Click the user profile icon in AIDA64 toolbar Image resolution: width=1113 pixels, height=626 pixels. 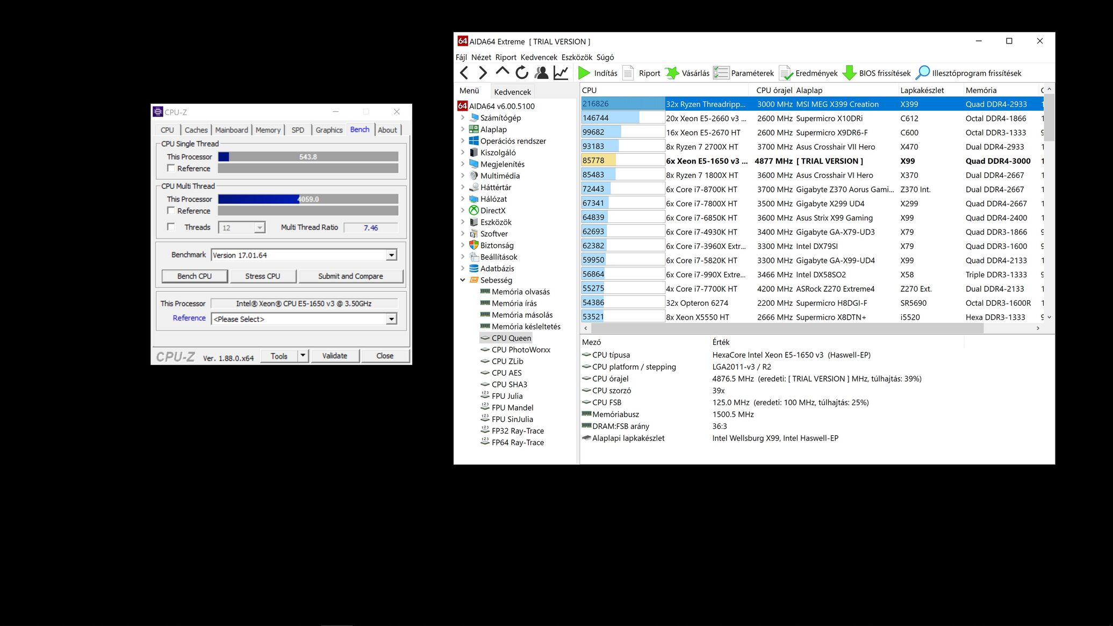click(542, 73)
